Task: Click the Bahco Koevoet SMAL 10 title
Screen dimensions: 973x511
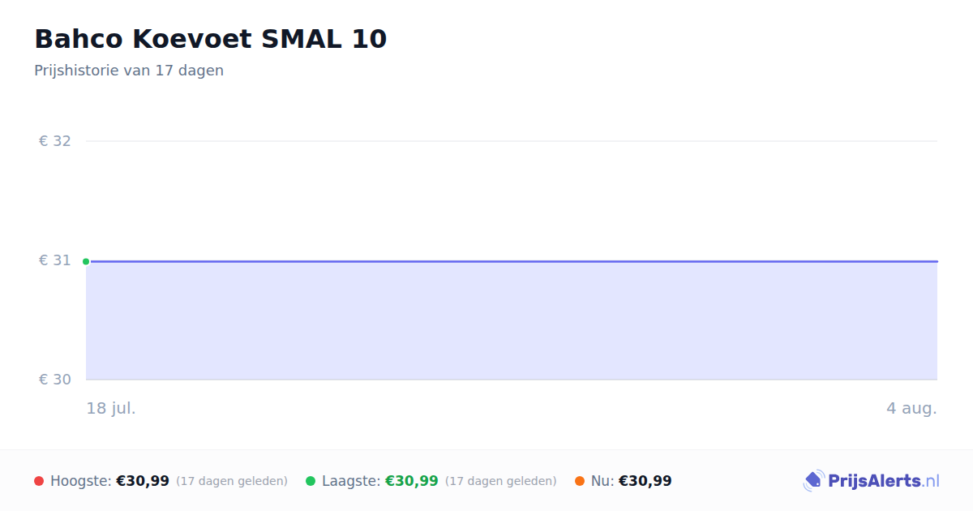Action: 211,39
